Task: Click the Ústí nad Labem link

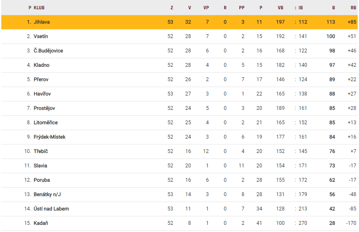Action: tap(51, 209)
